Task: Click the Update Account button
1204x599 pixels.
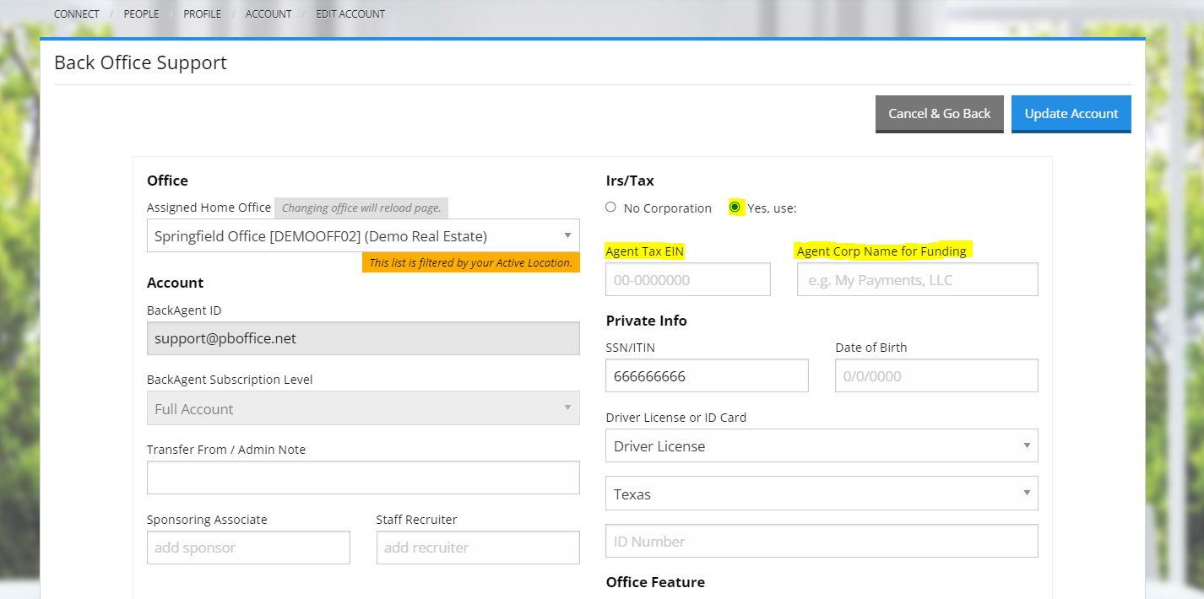Action: coord(1071,113)
